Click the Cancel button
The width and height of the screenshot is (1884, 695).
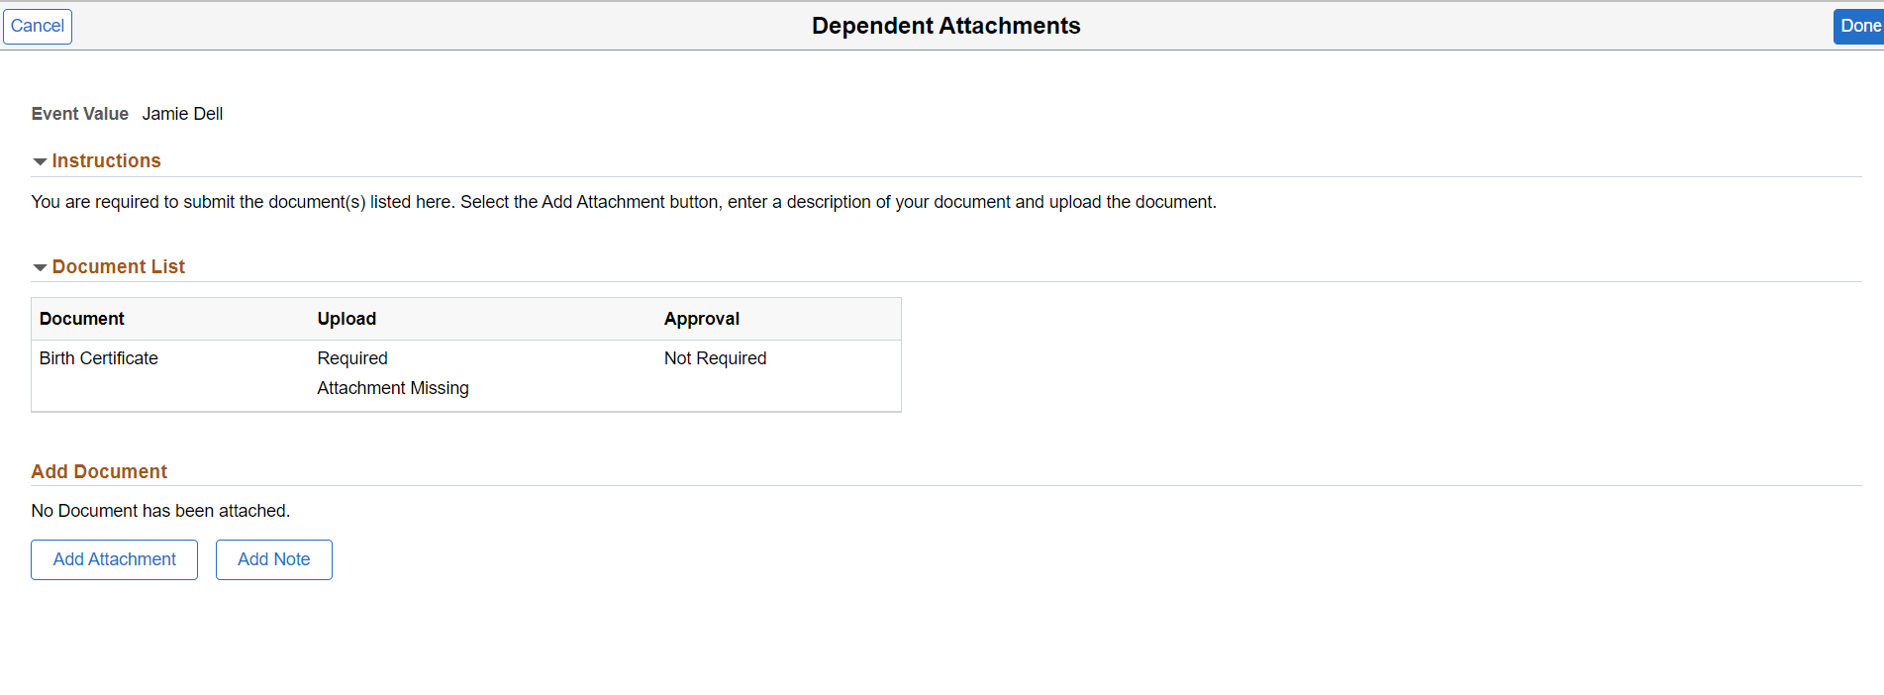pyautogui.click(x=38, y=26)
